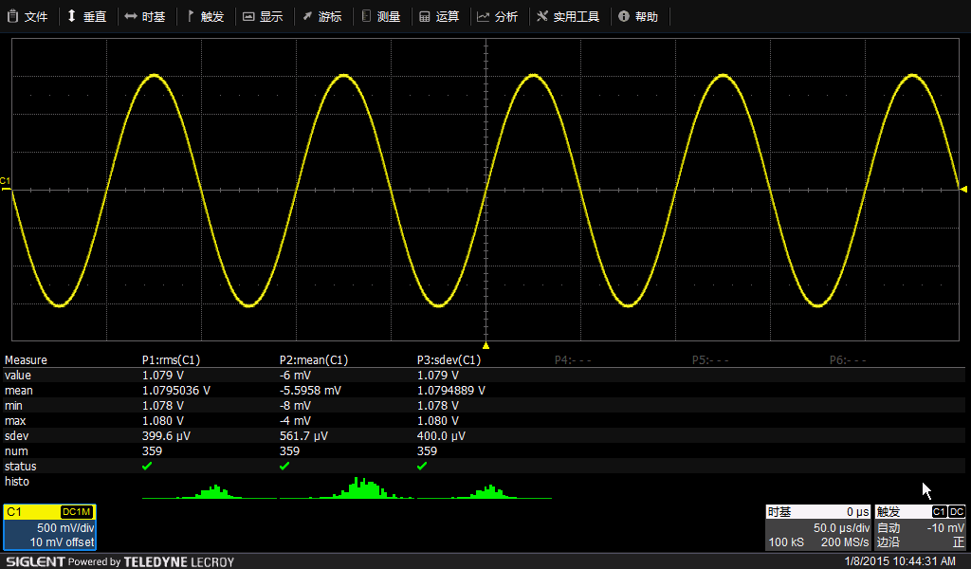Select the empty P6 measurement slot

[847, 360]
